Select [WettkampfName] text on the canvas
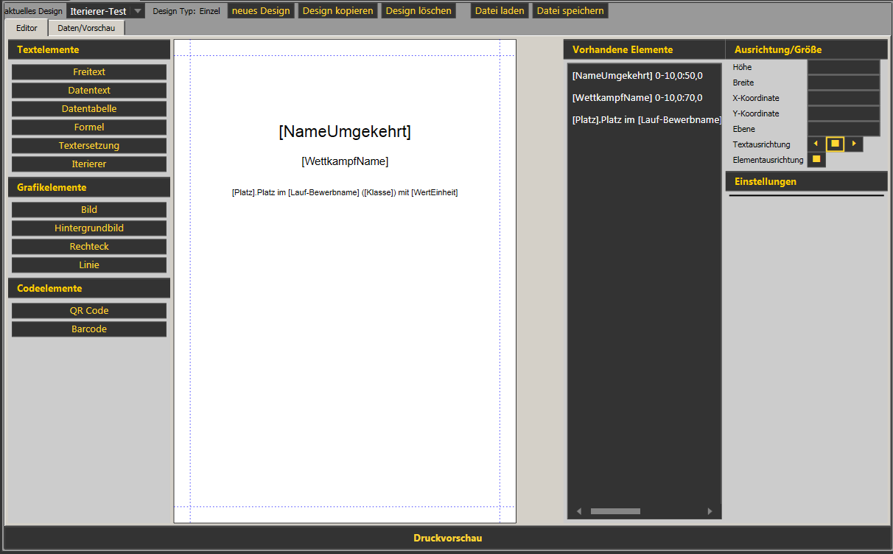 click(345, 161)
